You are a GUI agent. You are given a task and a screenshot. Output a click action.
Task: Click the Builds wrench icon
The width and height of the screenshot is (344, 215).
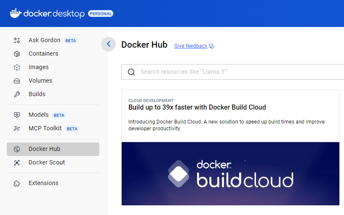point(17,94)
